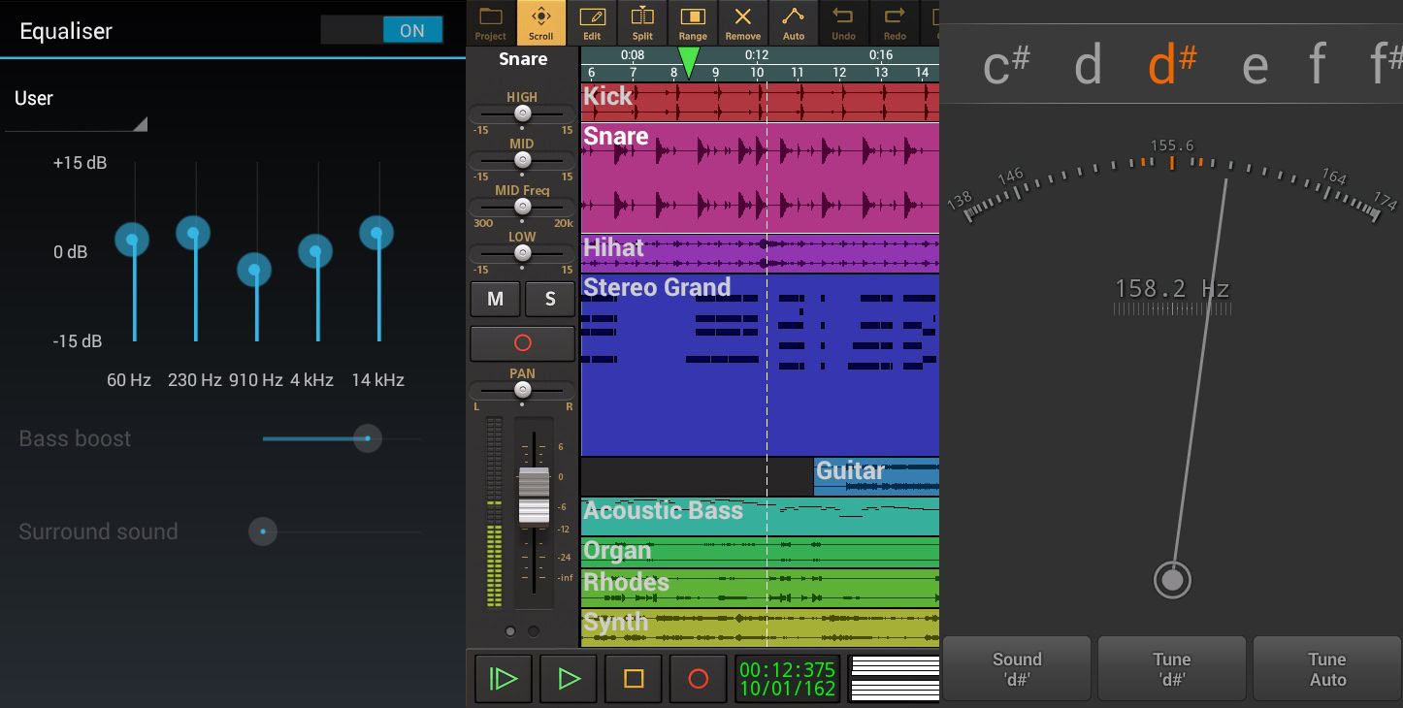Viewport: 1403px width, 708px height.
Task: Select the d# note tab
Action: click(1171, 65)
